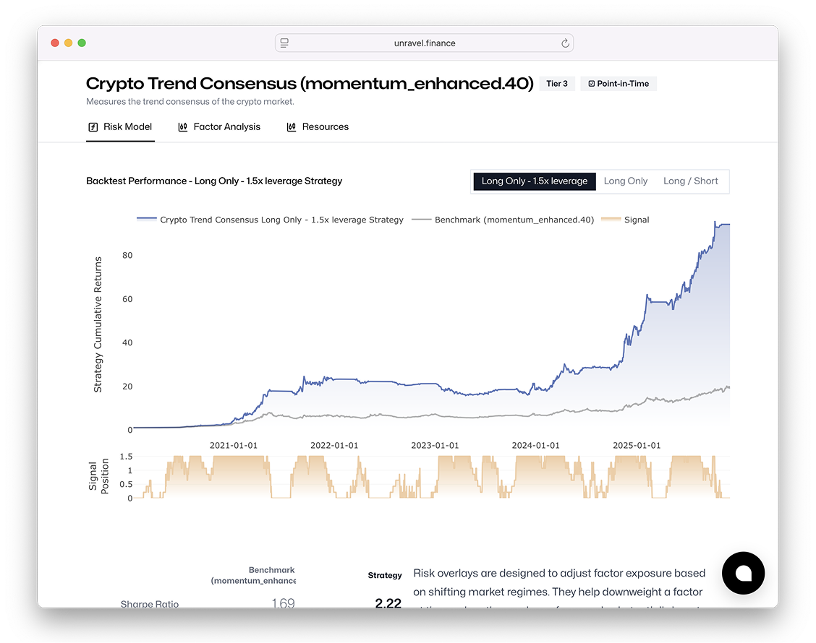Click the reader mode icon in address bar

coord(284,43)
